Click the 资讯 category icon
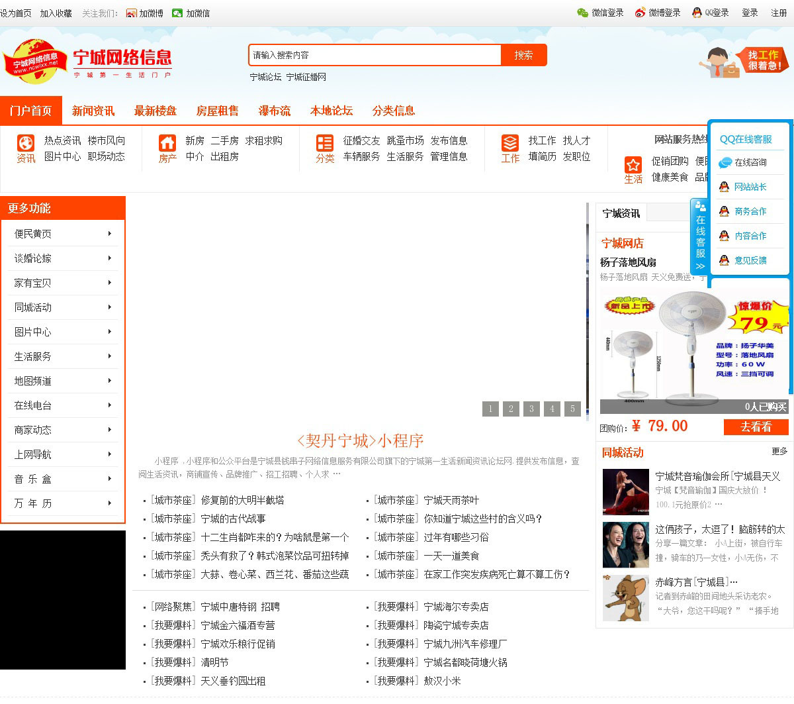The width and height of the screenshot is (794, 704). pyautogui.click(x=26, y=143)
